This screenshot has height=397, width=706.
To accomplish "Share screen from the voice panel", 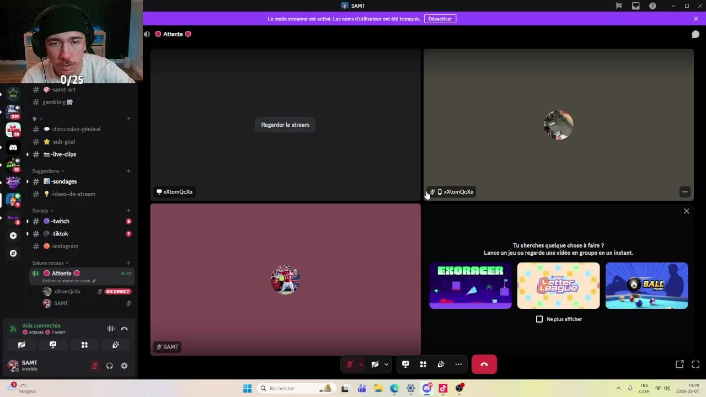I will point(53,345).
